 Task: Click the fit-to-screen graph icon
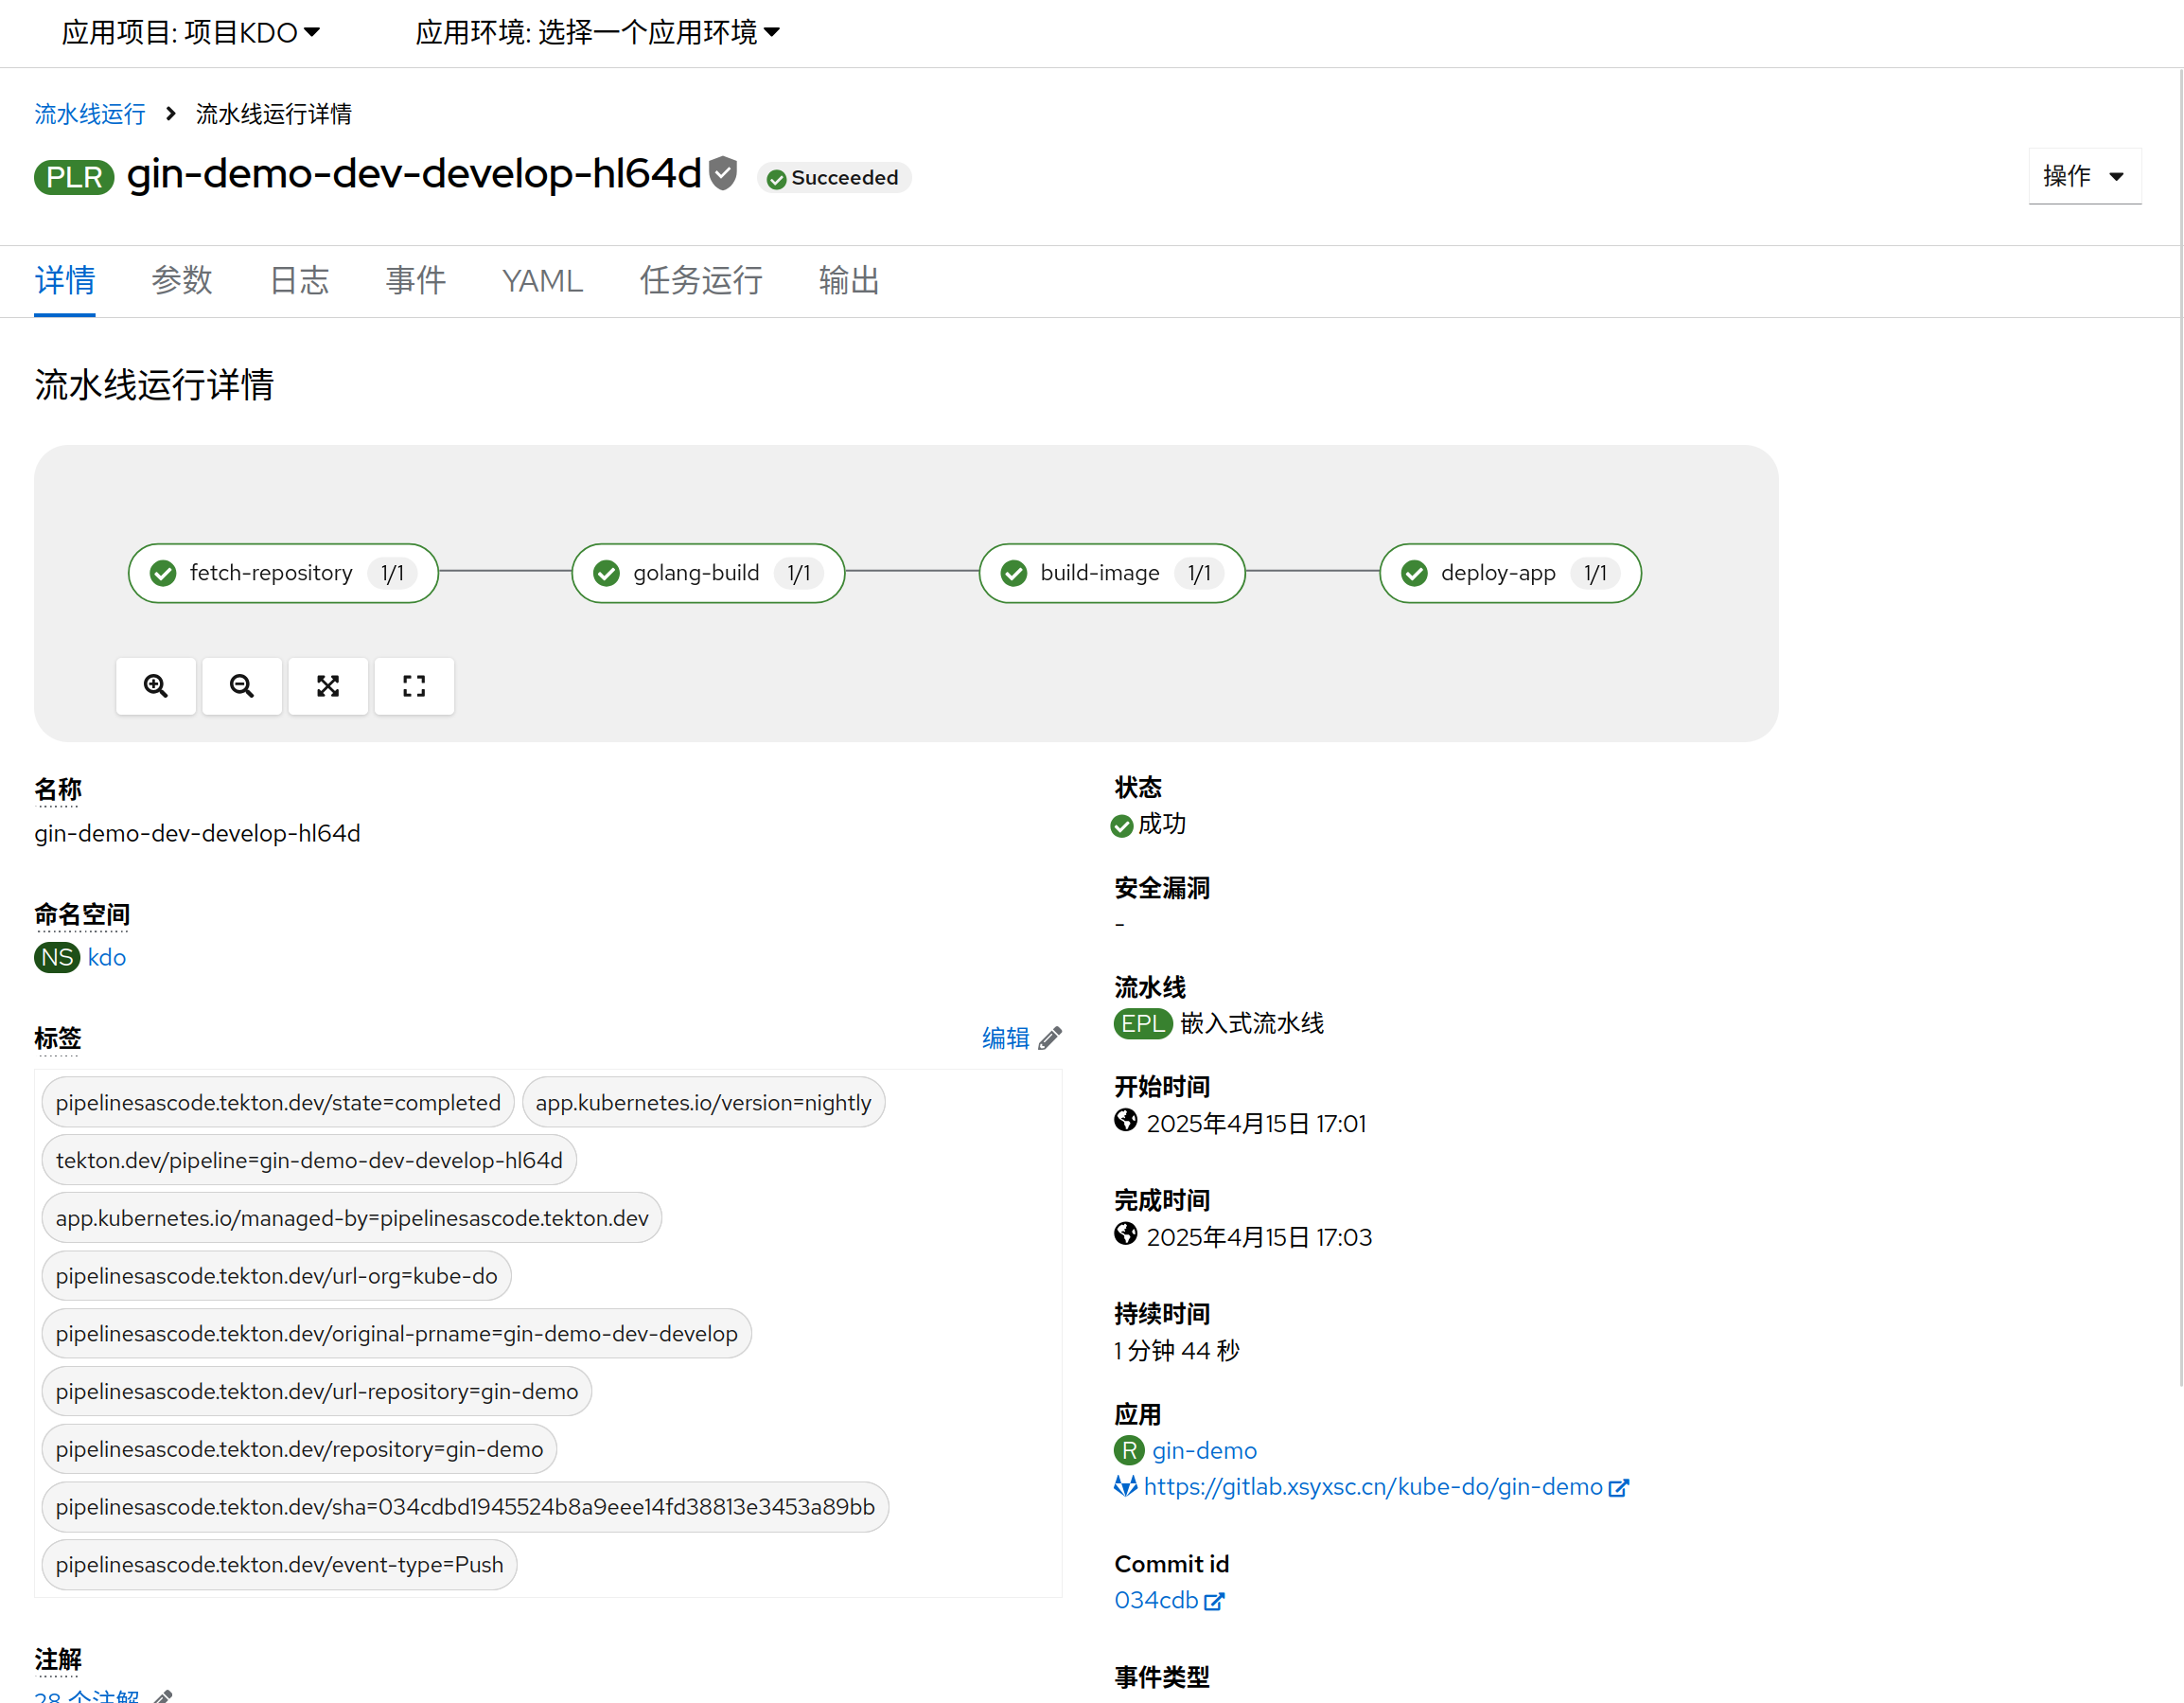point(328,685)
